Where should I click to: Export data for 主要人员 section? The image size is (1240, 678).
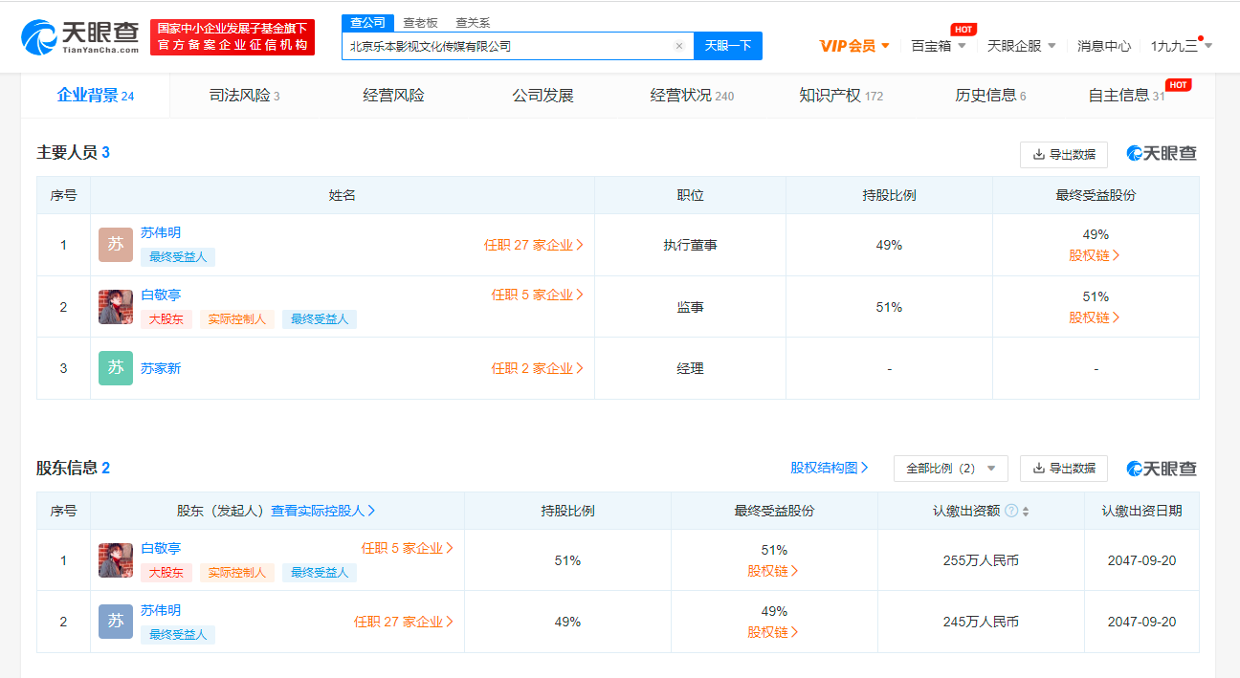pos(1064,154)
